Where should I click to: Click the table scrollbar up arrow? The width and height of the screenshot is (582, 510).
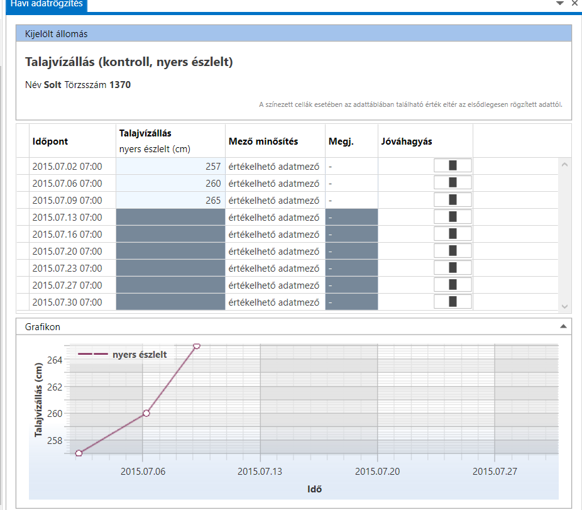click(564, 164)
